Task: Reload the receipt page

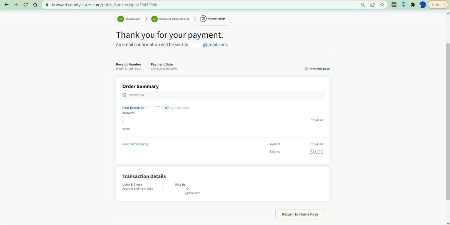Action: click(x=25, y=5)
